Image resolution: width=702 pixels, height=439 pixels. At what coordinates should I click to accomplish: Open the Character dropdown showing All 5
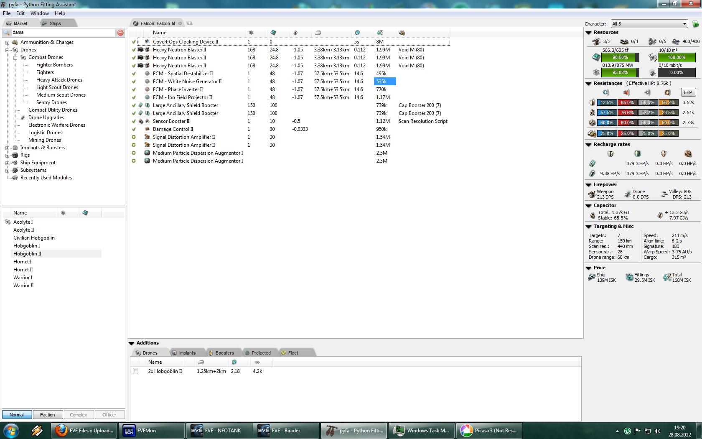(x=649, y=24)
